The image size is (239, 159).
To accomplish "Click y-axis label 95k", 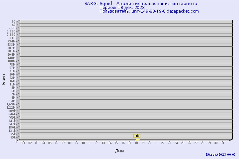I will click(13, 134).
